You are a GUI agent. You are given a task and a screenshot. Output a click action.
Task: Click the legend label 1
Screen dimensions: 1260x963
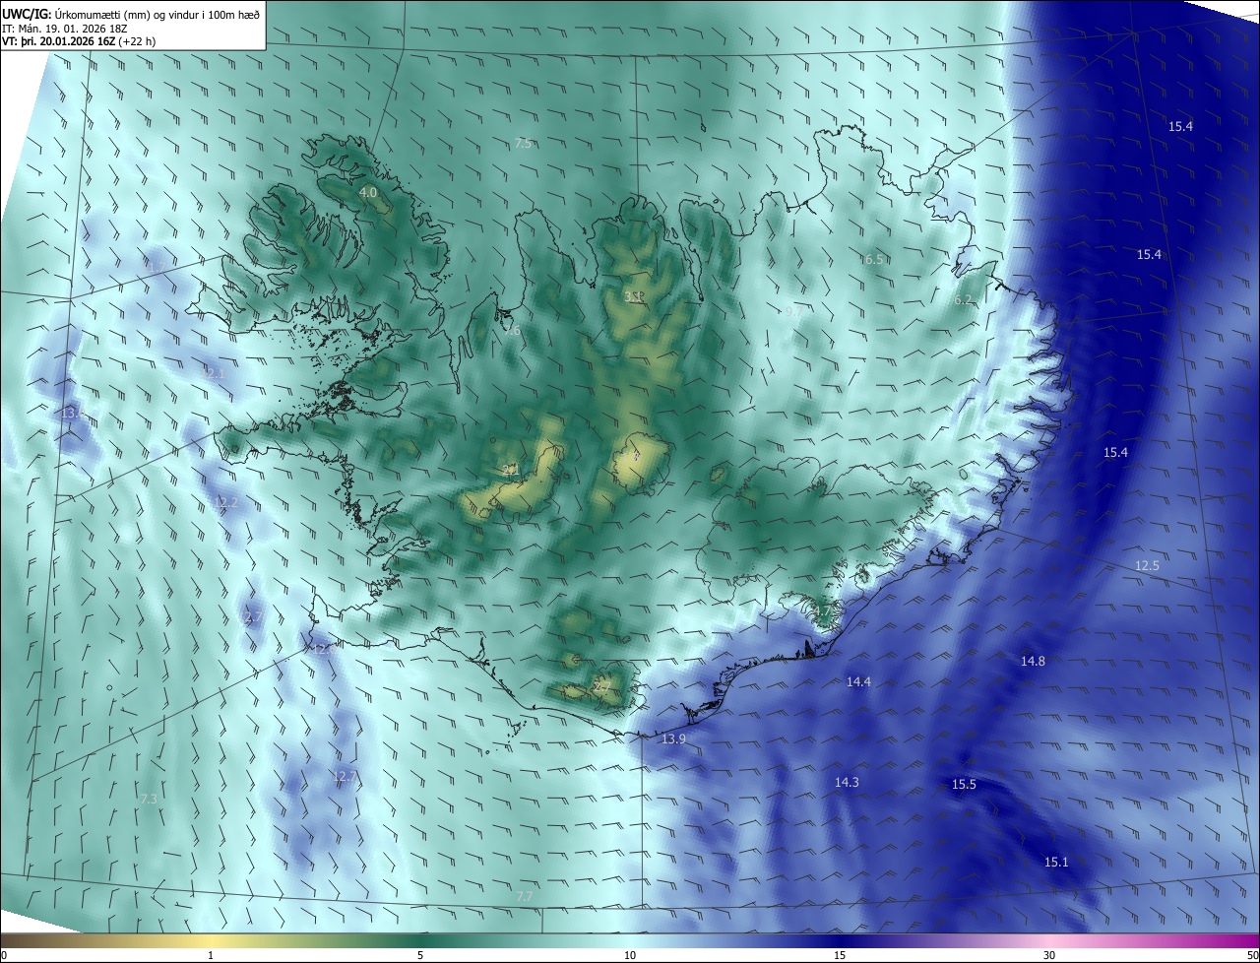[x=211, y=955]
